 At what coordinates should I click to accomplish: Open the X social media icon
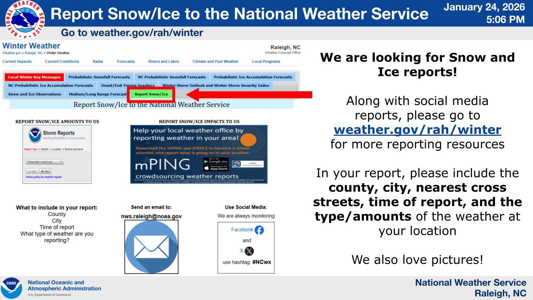(x=249, y=251)
